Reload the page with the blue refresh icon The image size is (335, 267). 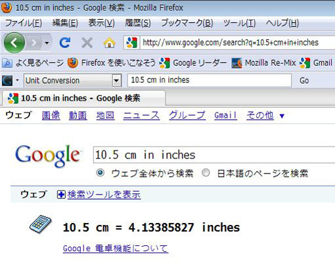[x=65, y=43]
